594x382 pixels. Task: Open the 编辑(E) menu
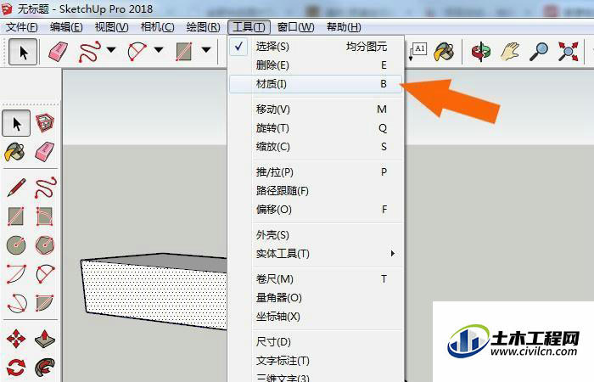pyautogui.click(x=66, y=27)
